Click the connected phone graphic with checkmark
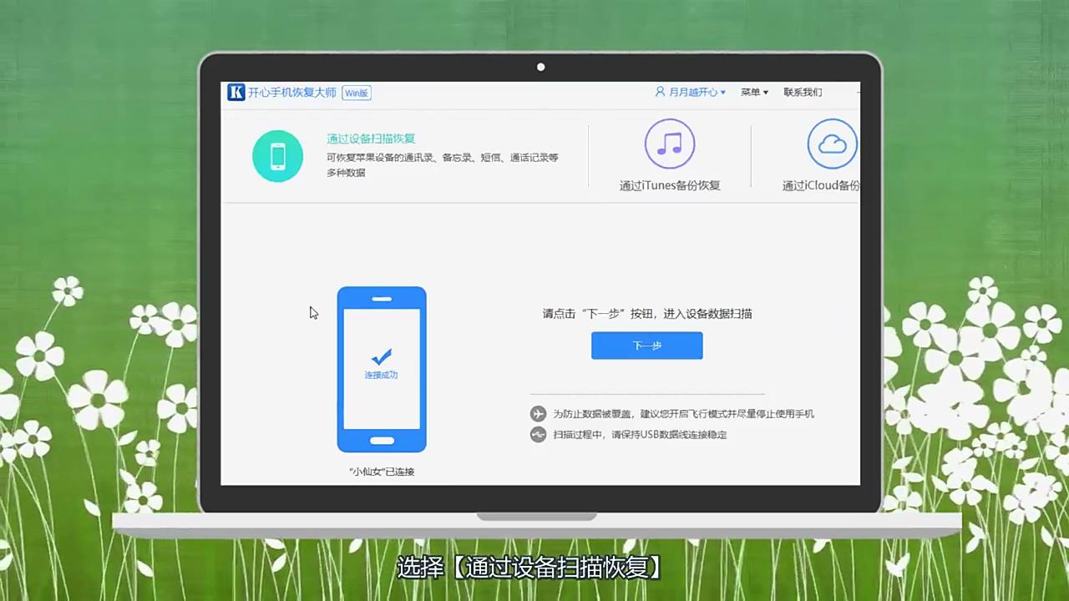This screenshot has width=1069, height=601. click(x=382, y=368)
